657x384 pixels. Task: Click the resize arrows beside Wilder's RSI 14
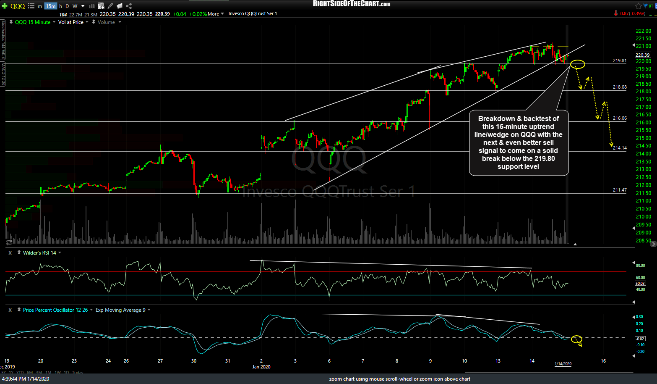pyautogui.click(x=19, y=252)
